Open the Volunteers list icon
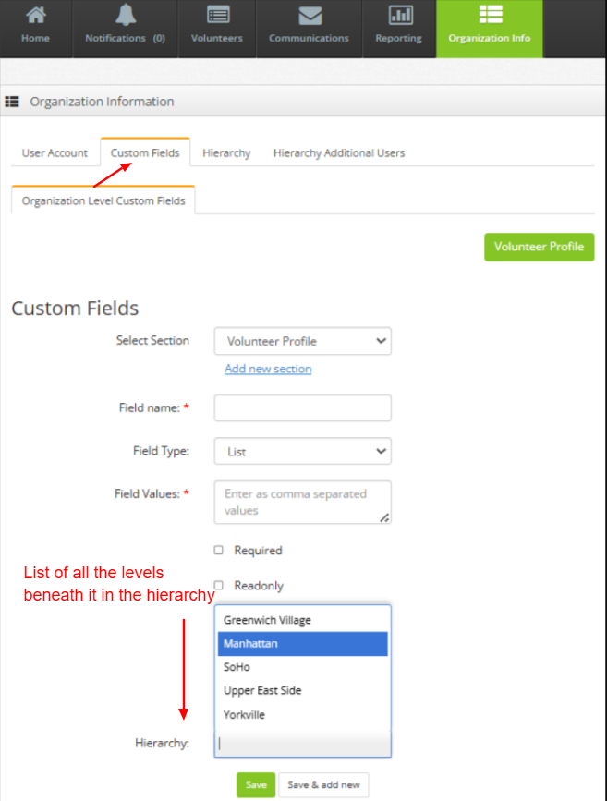This screenshot has width=607, height=801. coord(217,15)
